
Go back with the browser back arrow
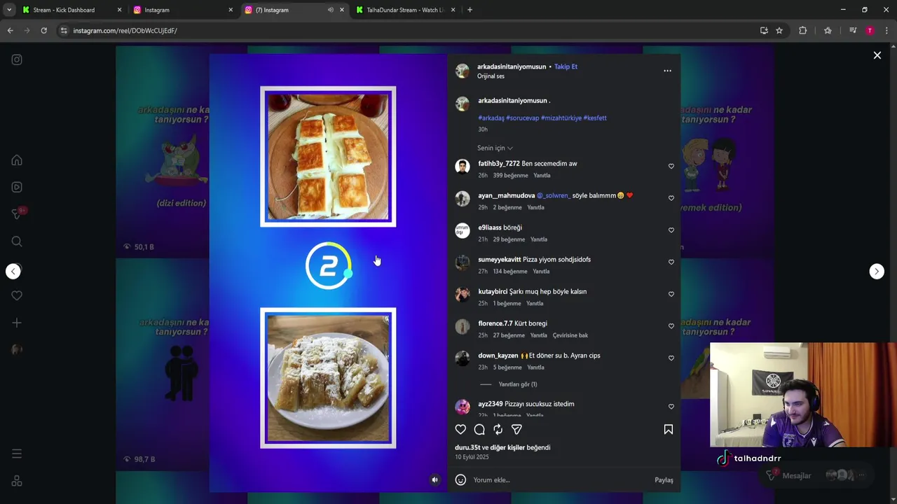tap(10, 31)
